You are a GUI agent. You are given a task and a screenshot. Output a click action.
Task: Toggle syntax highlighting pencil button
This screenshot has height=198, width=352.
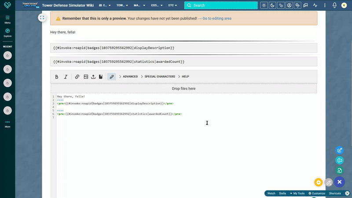(112, 77)
